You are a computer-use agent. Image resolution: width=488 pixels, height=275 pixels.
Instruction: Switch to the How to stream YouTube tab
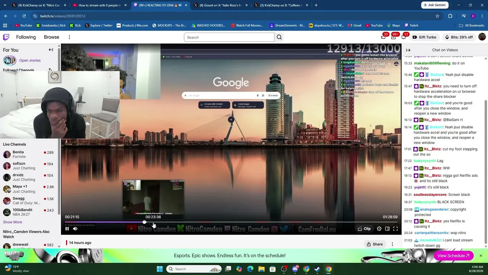99,5
